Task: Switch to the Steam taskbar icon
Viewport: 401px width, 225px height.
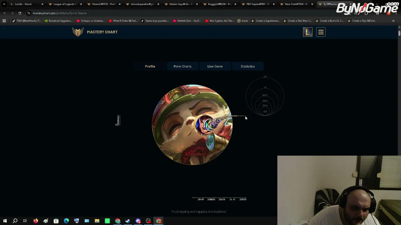Action: pos(128,221)
